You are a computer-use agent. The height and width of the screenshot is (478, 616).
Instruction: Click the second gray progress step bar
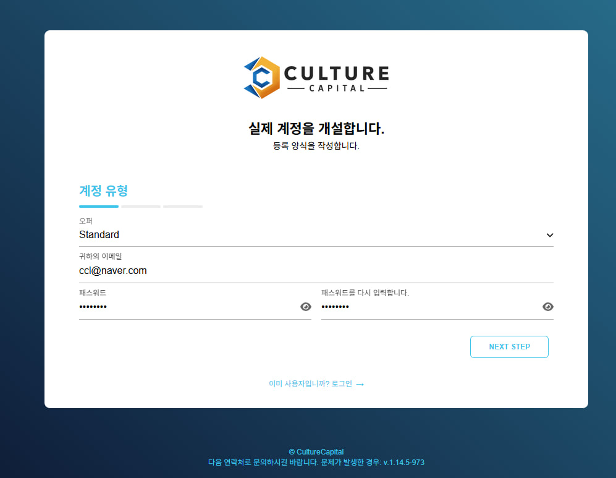(x=141, y=207)
